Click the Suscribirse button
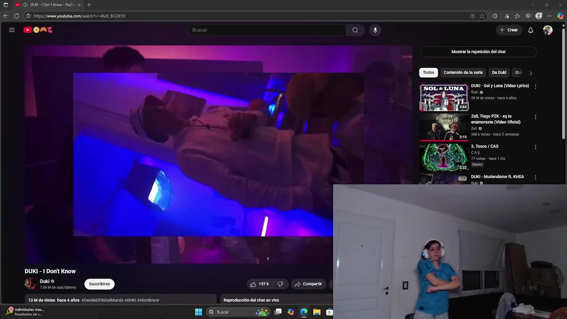 [99, 284]
